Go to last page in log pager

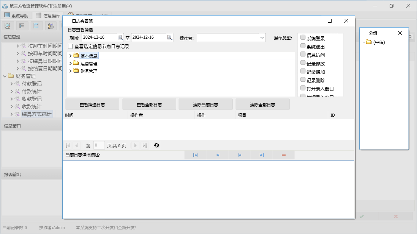pos(144,145)
